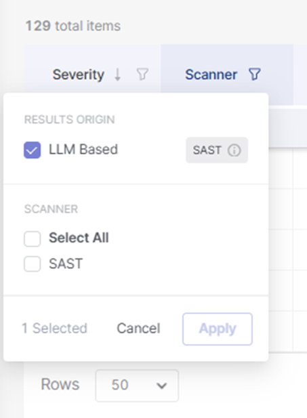Click the 129 total items text

73,26
